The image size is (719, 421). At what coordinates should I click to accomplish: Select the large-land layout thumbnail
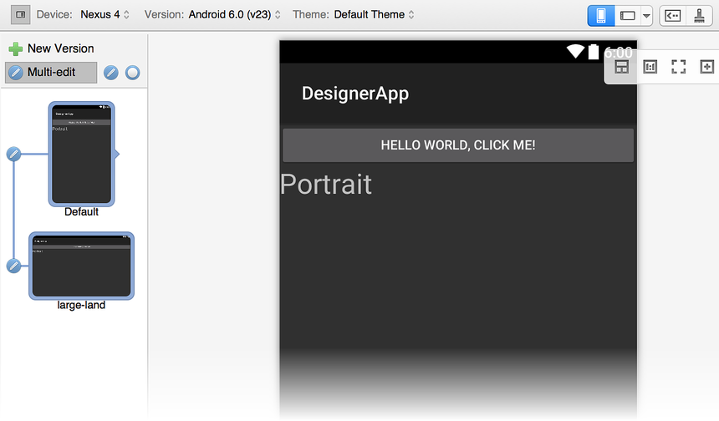point(81,266)
